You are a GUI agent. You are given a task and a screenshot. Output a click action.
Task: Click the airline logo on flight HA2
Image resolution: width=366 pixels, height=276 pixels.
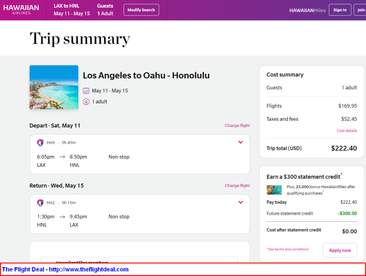tap(40, 202)
